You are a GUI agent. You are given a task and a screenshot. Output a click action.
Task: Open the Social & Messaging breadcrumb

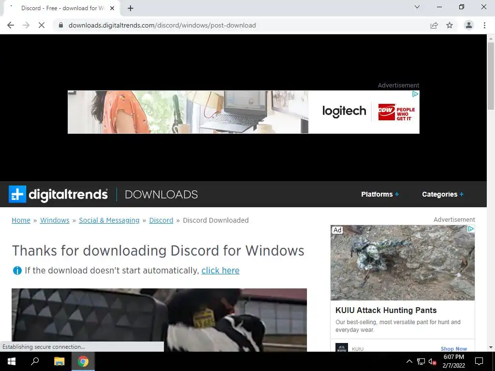coord(109,220)
